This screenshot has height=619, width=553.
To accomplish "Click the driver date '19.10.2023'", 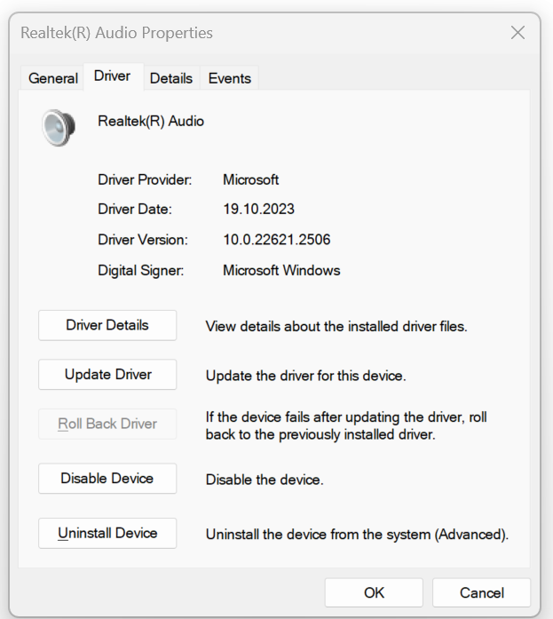I will [x=259, y=210].
